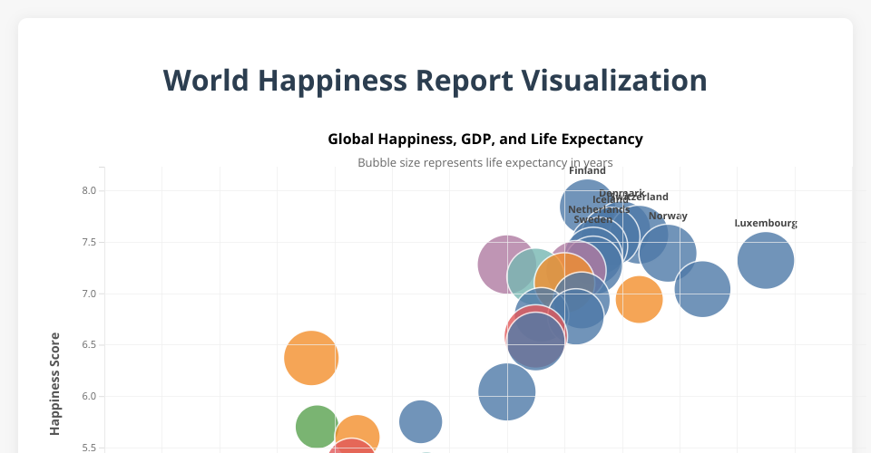Click the Luxembourg bubble on the chart
The image size is (871, 453).
tap(766, 260)
